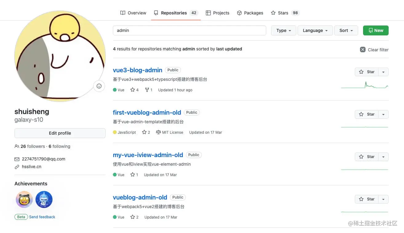This screenshot has height=233, width=404.
Task: Click the Updated 1 hour ago text
Action: click(x=175, y=90)
